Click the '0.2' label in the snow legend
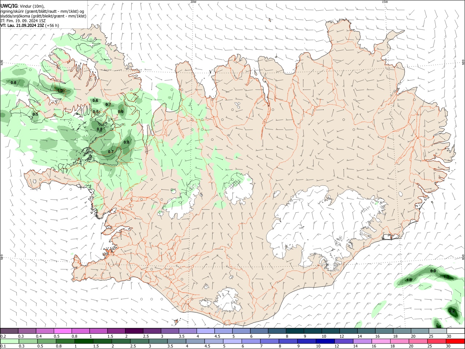The height and width of the screenshot is (349, 465). [x=3, y=336]
